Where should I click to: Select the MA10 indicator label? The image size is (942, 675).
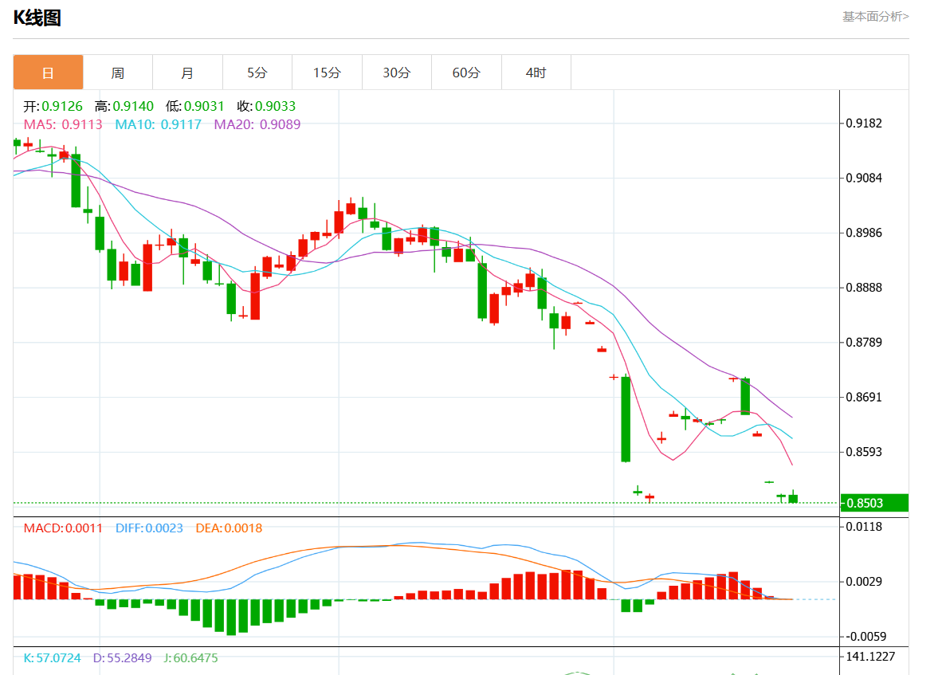158,124
